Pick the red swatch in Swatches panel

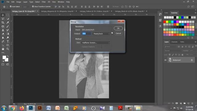(165, 22)
